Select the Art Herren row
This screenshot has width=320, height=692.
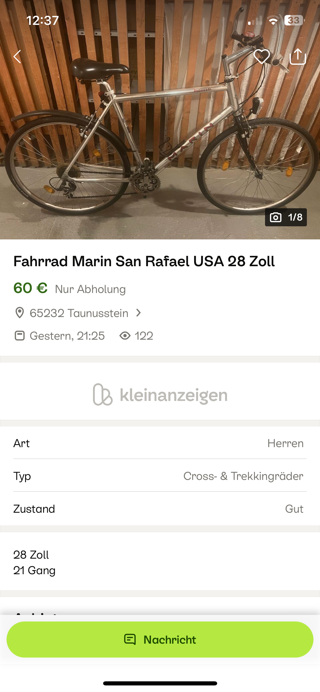tap(160, 443)
